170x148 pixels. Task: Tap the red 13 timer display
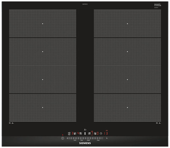106,133
